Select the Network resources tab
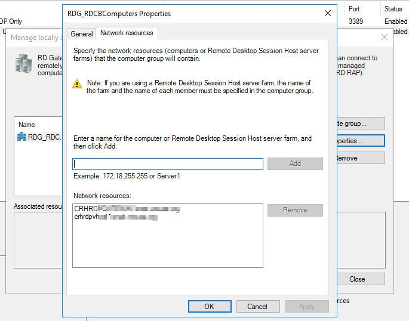 tap(127, 33)
